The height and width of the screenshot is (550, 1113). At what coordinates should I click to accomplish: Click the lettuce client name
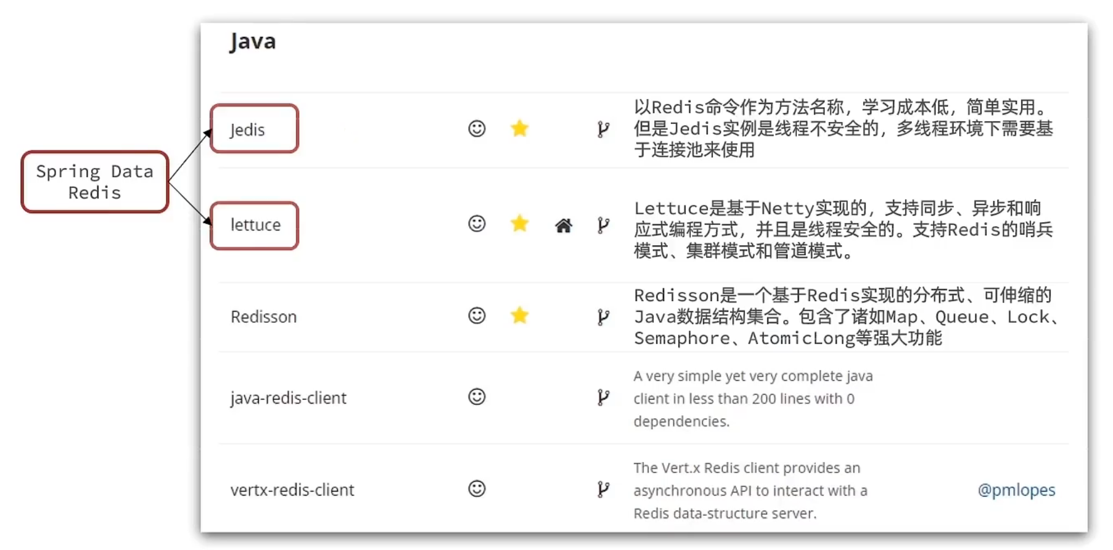pyautogui.click(x=255, y=225)
